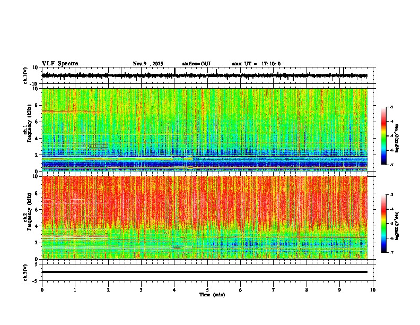Click time axis tick label "3"
The height and width of the screenshot is (325, 420).
pyautogui.click(x=141, y=290)
